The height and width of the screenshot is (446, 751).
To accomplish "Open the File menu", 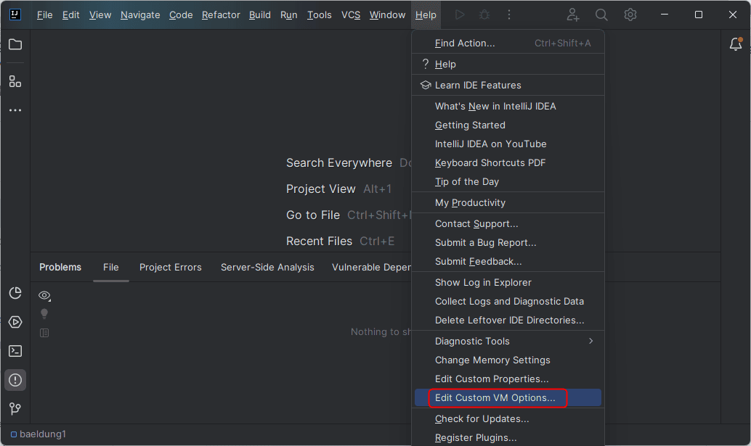I will click(44, 15).
